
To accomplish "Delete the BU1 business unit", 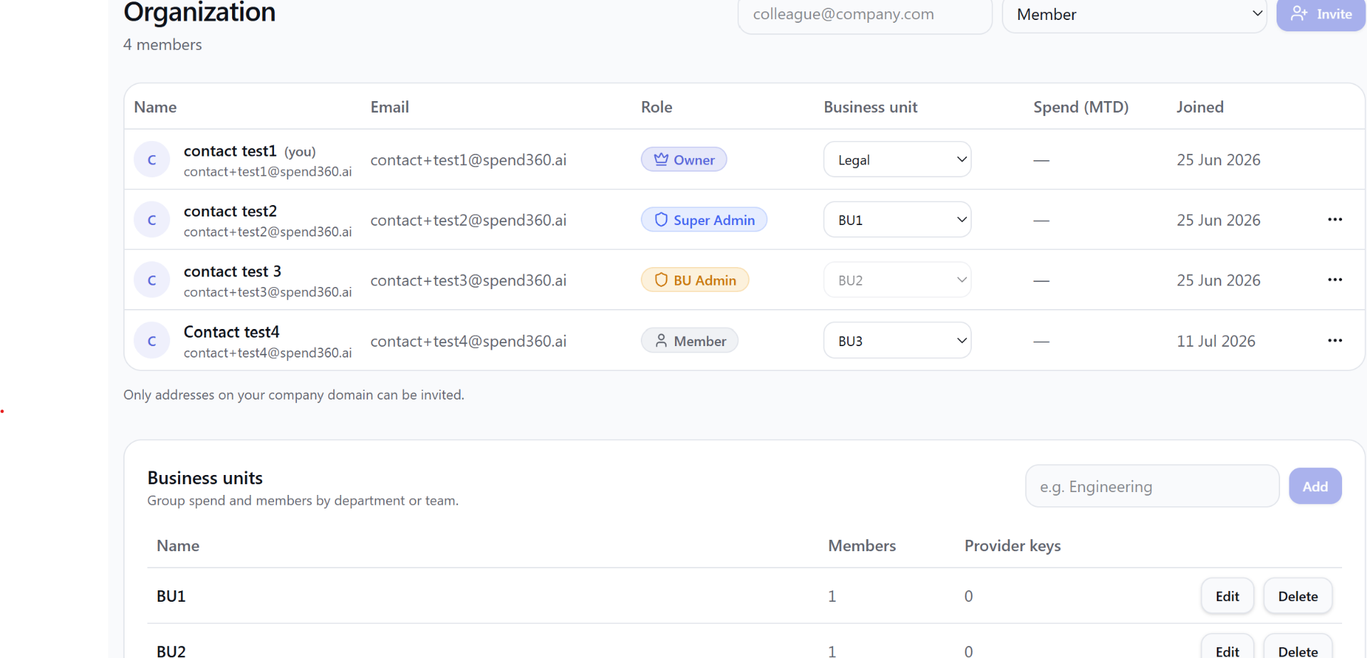I will click(x=1297, y=596).
